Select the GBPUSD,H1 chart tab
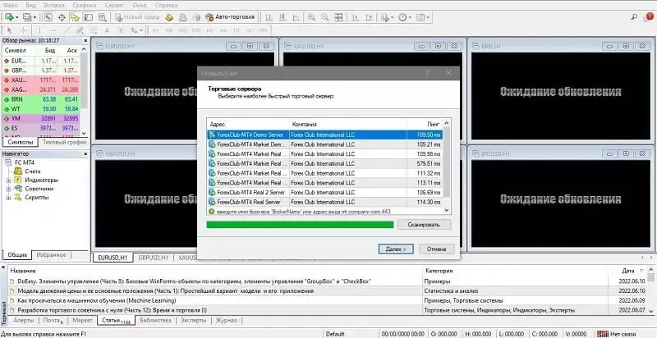 pos(154,258)
